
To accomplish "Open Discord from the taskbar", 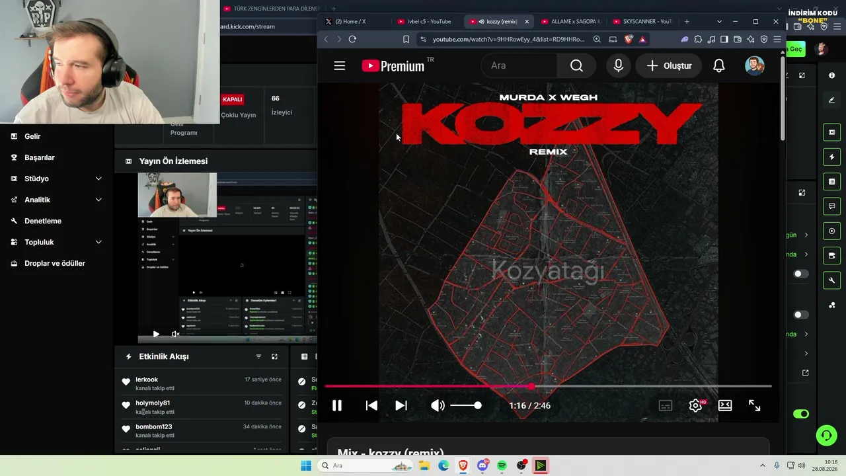I will pos(482,465).
